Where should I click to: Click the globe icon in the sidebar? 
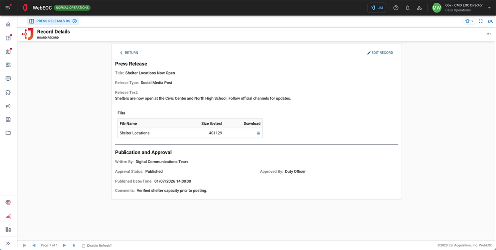pyautogui.click(x=8, y=202)
